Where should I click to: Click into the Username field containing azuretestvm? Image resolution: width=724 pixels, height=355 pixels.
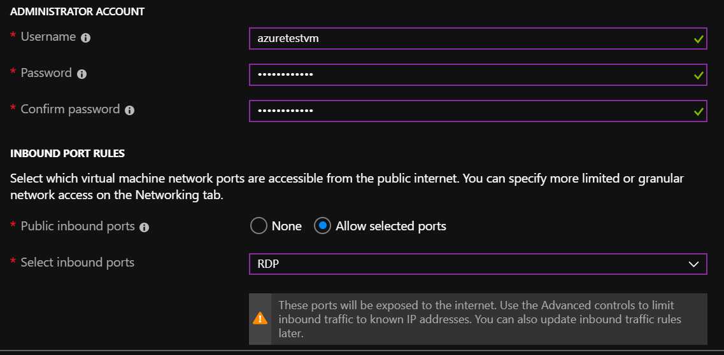coord(478,38)
